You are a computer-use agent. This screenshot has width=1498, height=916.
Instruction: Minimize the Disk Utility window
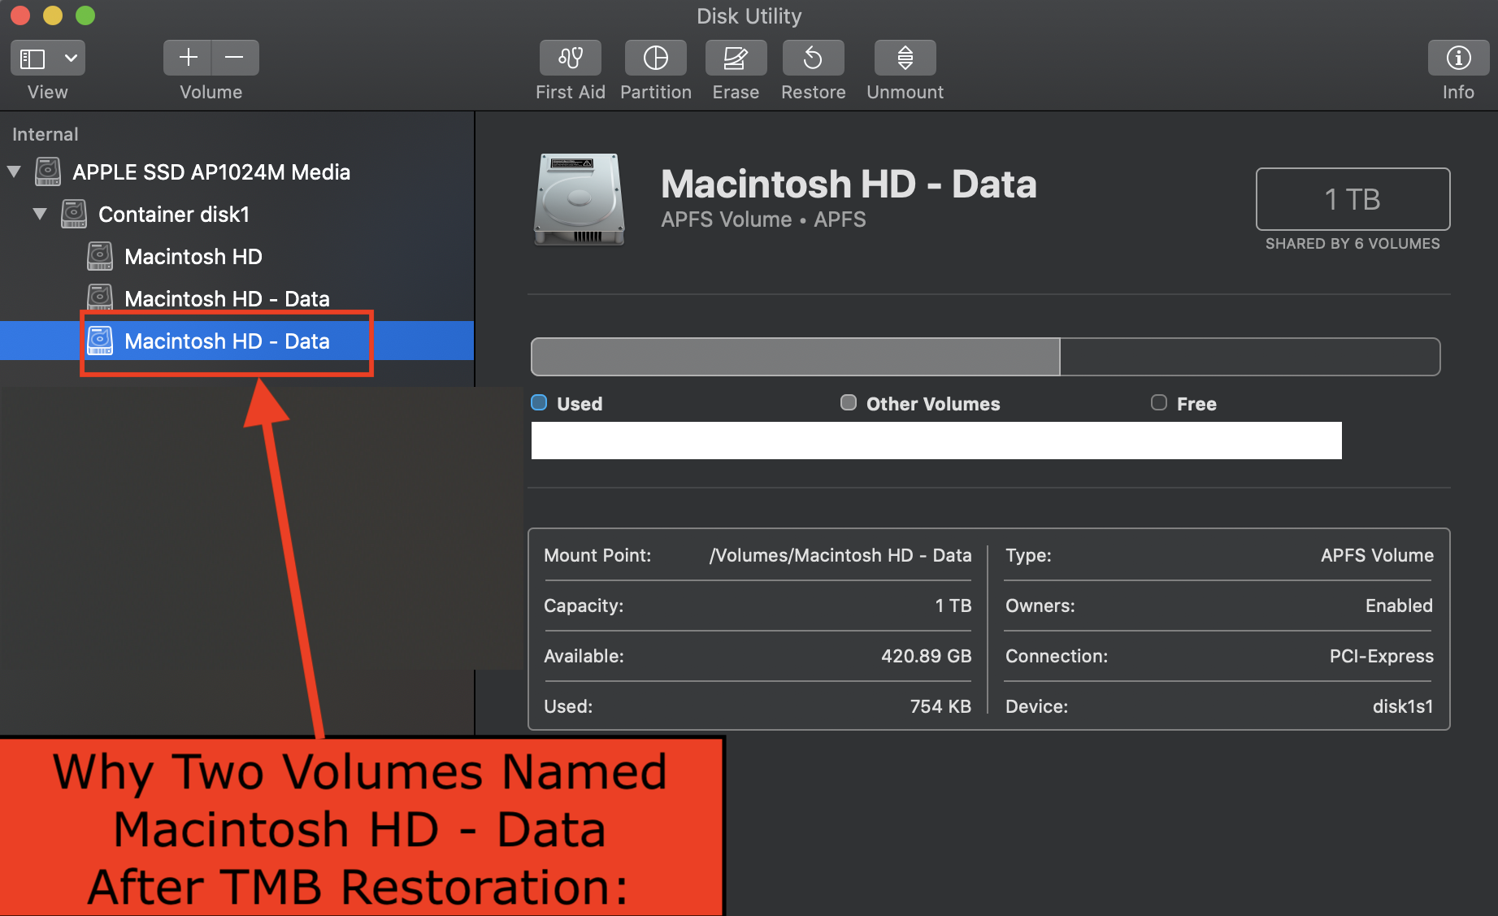tap(53, 15)
